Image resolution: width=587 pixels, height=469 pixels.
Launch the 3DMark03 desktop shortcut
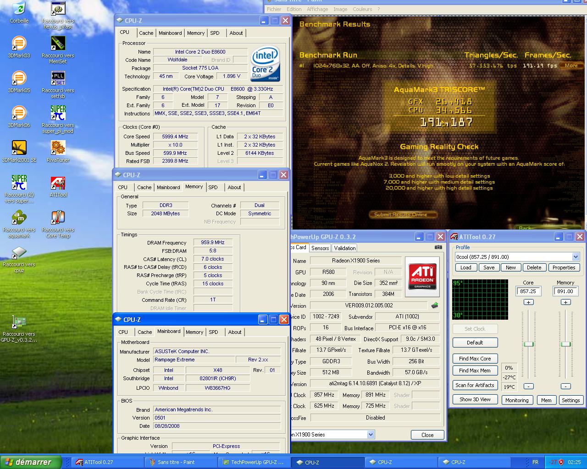19,47
